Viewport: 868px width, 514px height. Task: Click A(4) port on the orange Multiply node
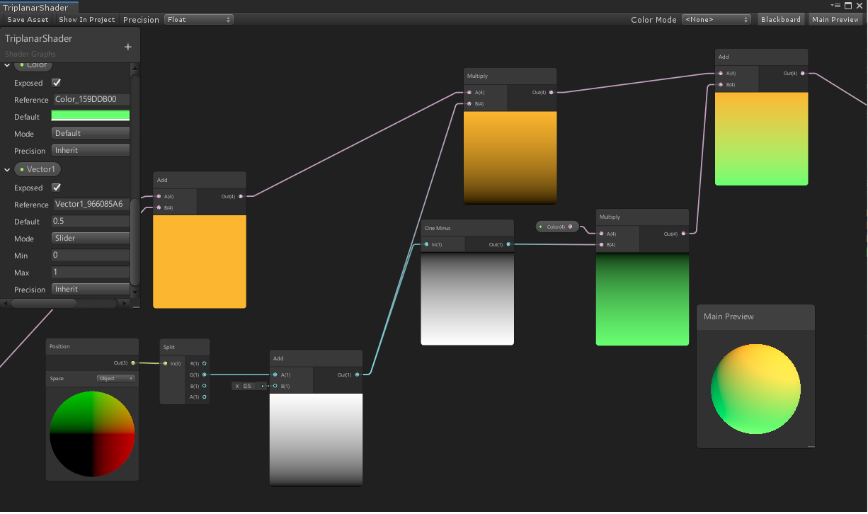click(469, 92)
